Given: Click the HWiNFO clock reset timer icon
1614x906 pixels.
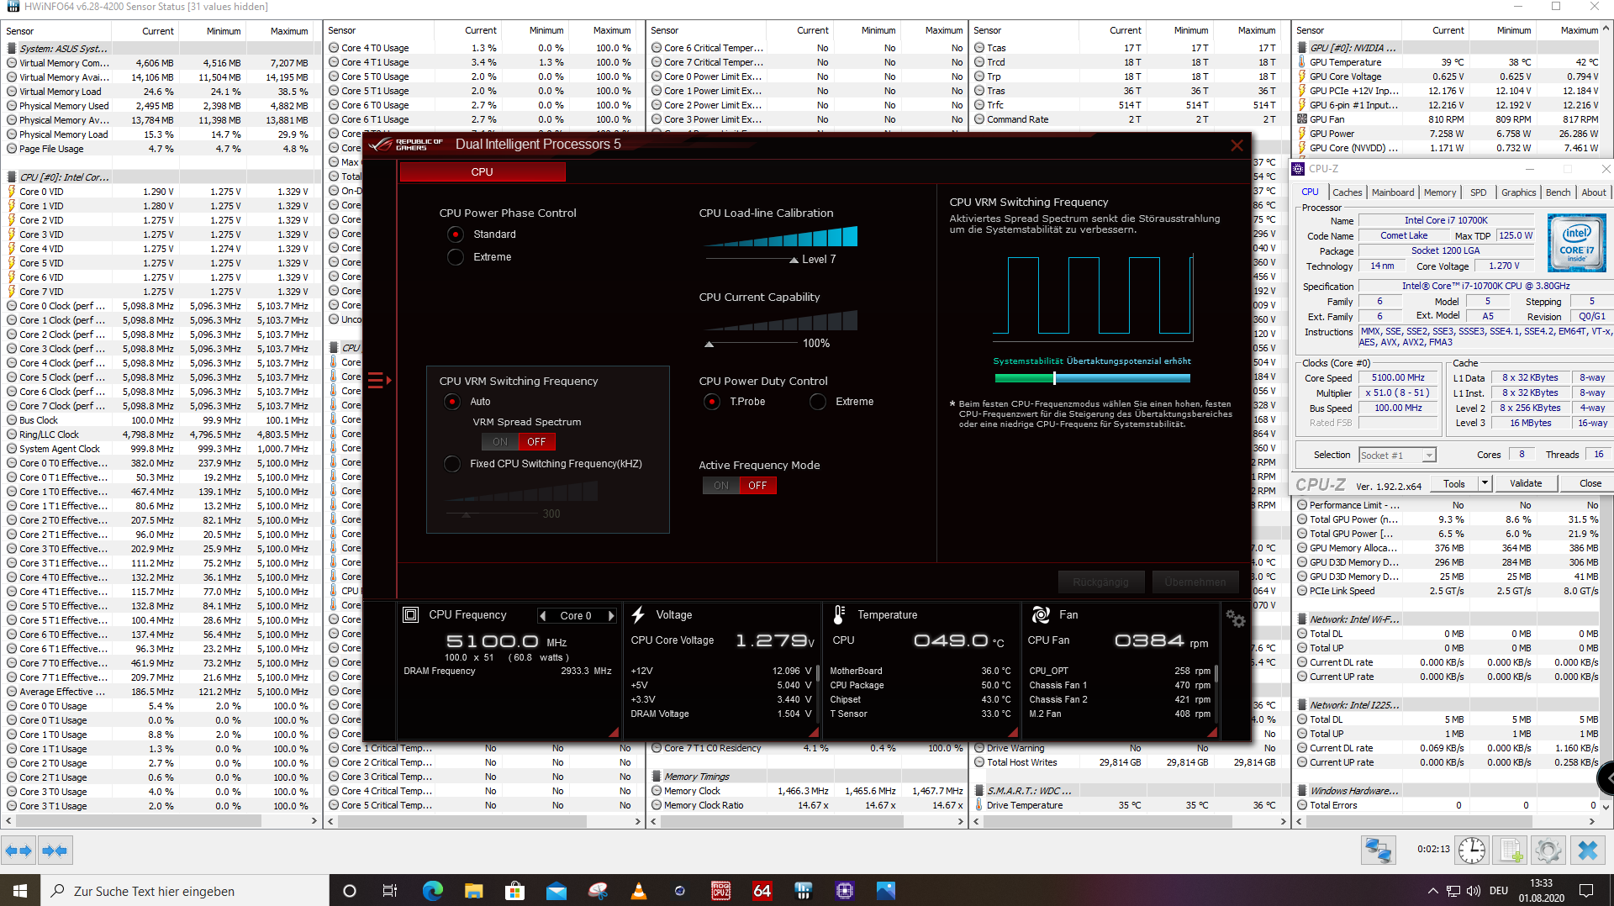Looking at the screenshot, I should coord(1472,851).
